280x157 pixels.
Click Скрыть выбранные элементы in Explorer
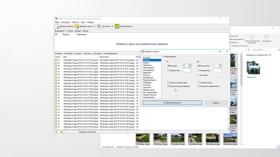pyautogui.click(x=252, y=39)
